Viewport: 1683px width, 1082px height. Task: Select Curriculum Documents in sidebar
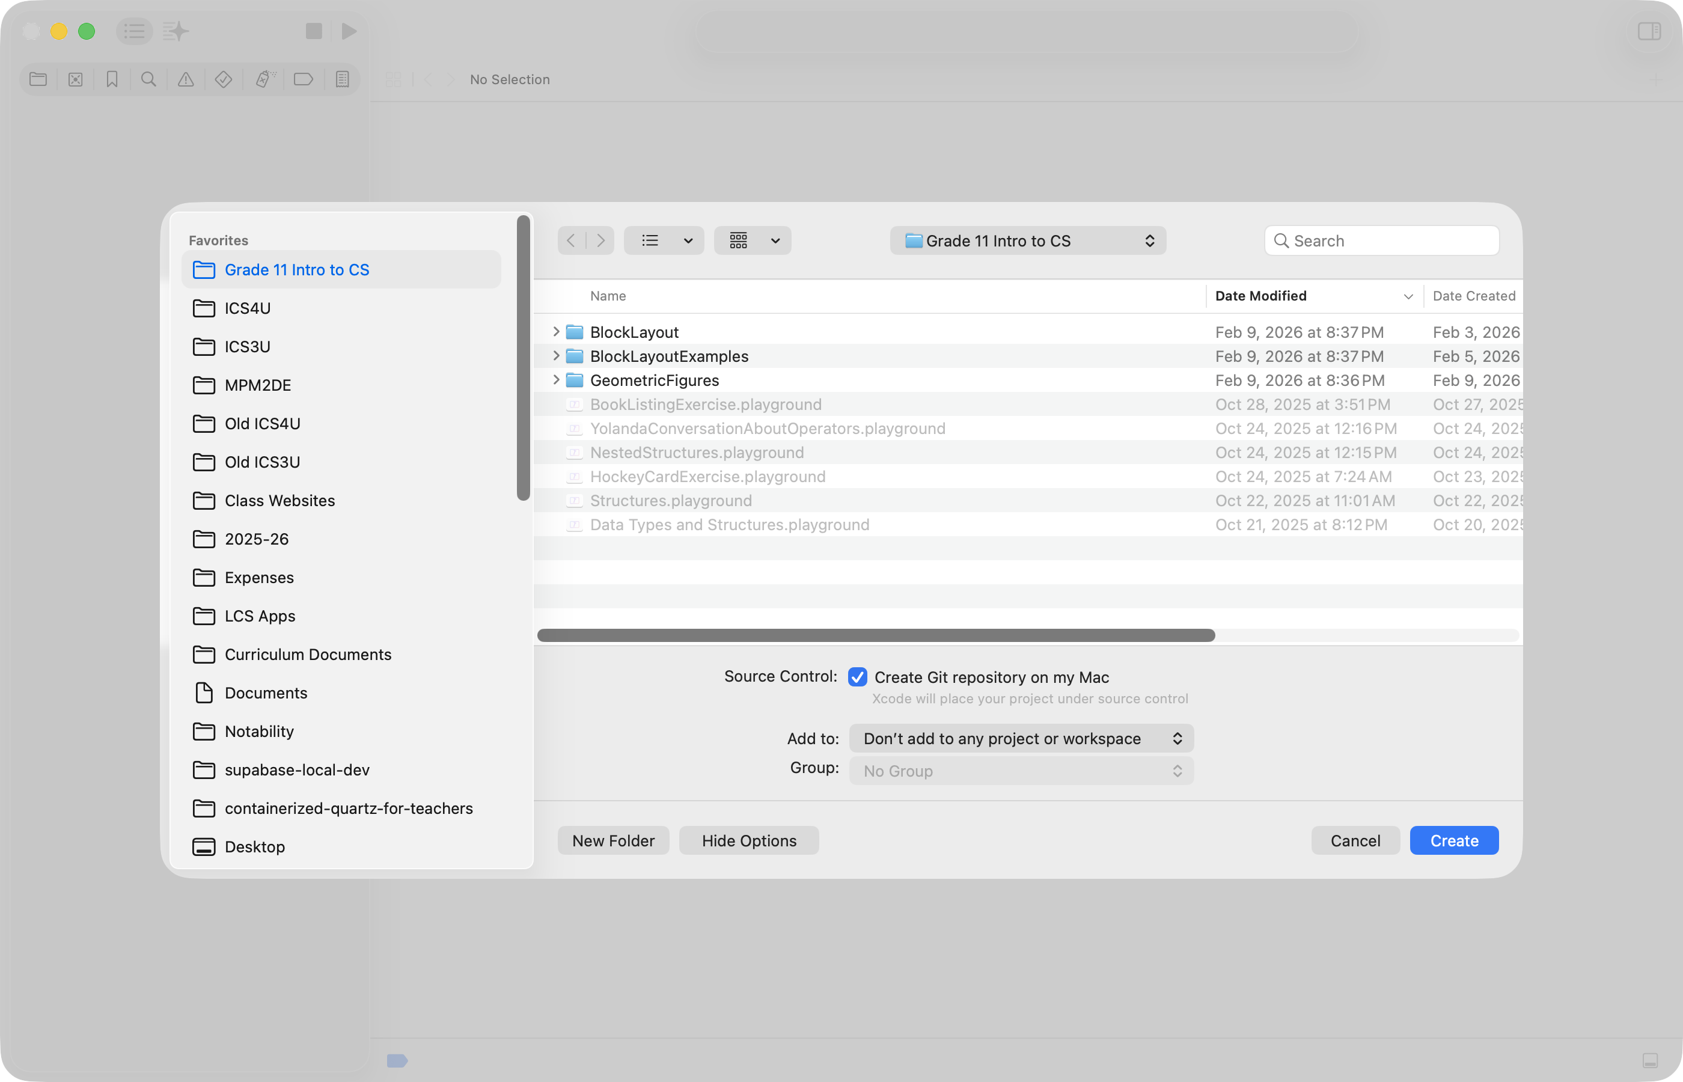[x=308, y=655]
